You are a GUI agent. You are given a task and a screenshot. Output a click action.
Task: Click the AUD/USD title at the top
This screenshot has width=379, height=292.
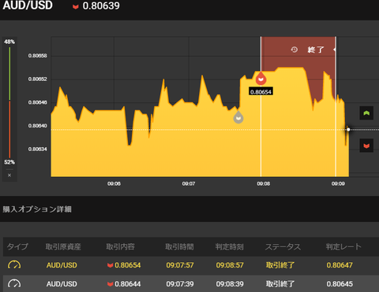click(x=28, y=6)
